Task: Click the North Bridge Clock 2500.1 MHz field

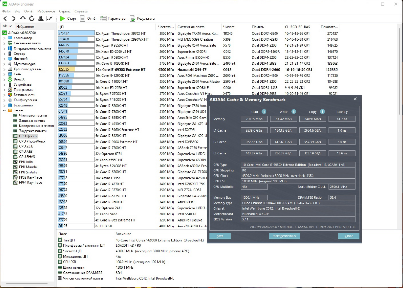Action: [342, 187]
